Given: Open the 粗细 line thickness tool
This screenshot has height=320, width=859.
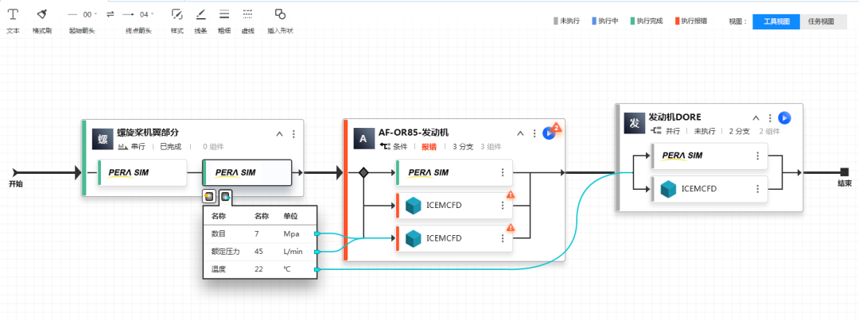Looking at the screenshot, I should coord(224,14).
